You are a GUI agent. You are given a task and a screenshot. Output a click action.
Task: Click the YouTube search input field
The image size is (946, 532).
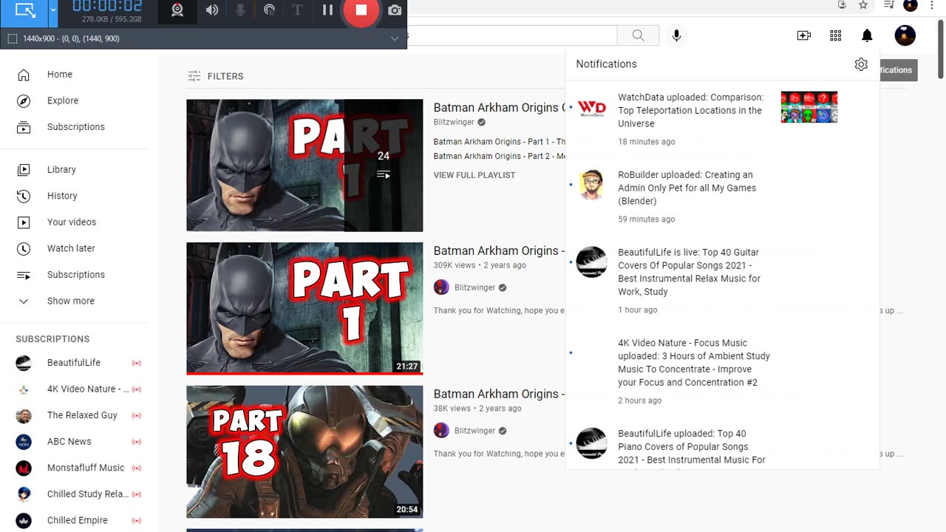[512, 35]
